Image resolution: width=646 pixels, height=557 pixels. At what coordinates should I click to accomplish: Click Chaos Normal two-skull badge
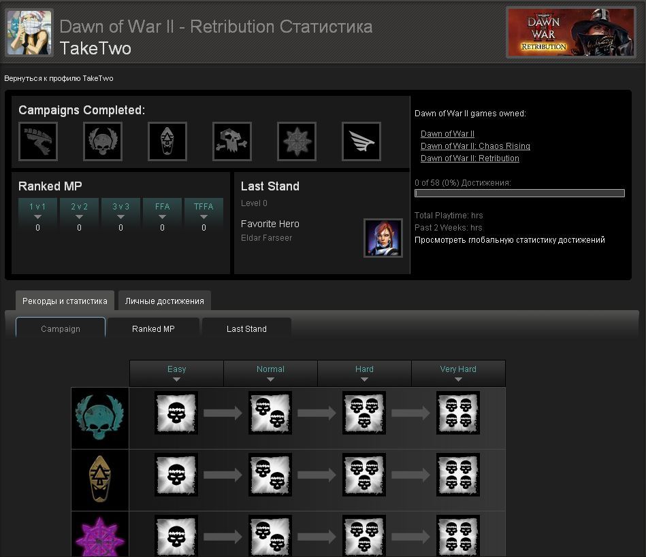[x=270, y=536]
